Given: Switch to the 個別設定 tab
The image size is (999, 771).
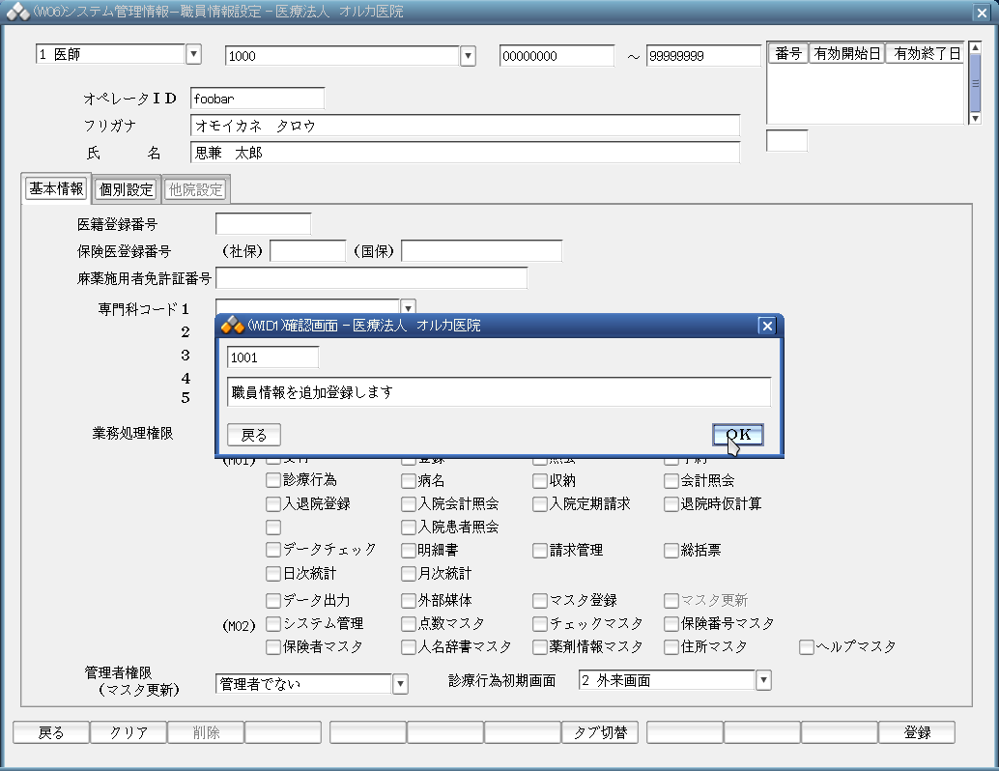Looking at the screenshot, I should (x=126, y=189).
